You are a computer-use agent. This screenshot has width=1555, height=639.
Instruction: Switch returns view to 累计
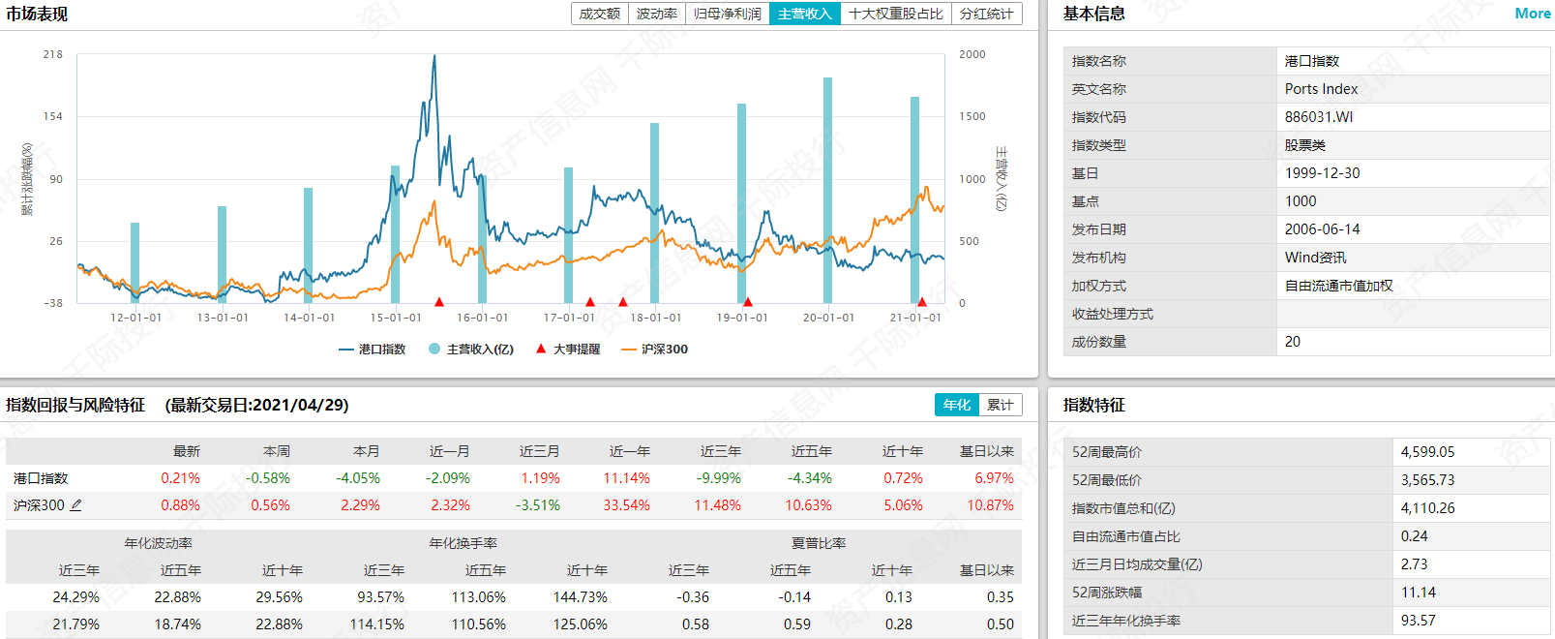[x=1000, y=405]
